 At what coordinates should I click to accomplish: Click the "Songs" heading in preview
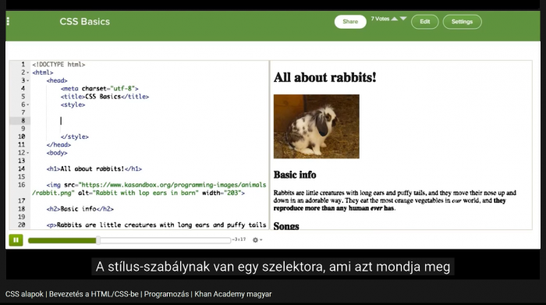pyautogui.click(x=286, y=226)
